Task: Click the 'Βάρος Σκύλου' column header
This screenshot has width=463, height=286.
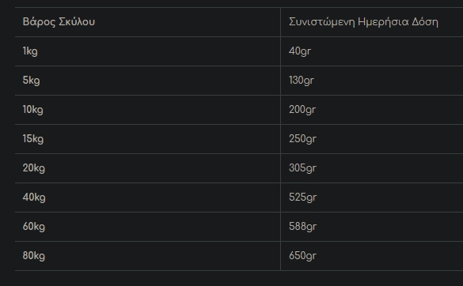Action: coord(148,22)
